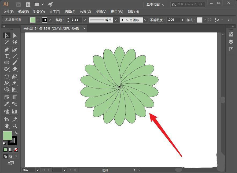The image size is (237, 173).
Task: Click the 不透明度 label link
Action: pyautogui.click(x=157, y=20)
